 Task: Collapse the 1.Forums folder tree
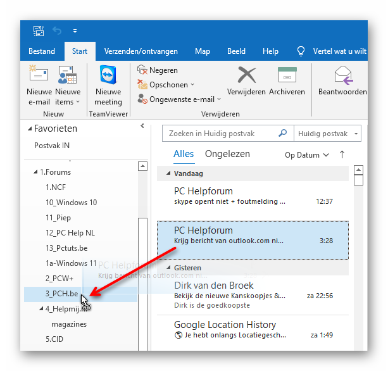(x=35, y=172)
